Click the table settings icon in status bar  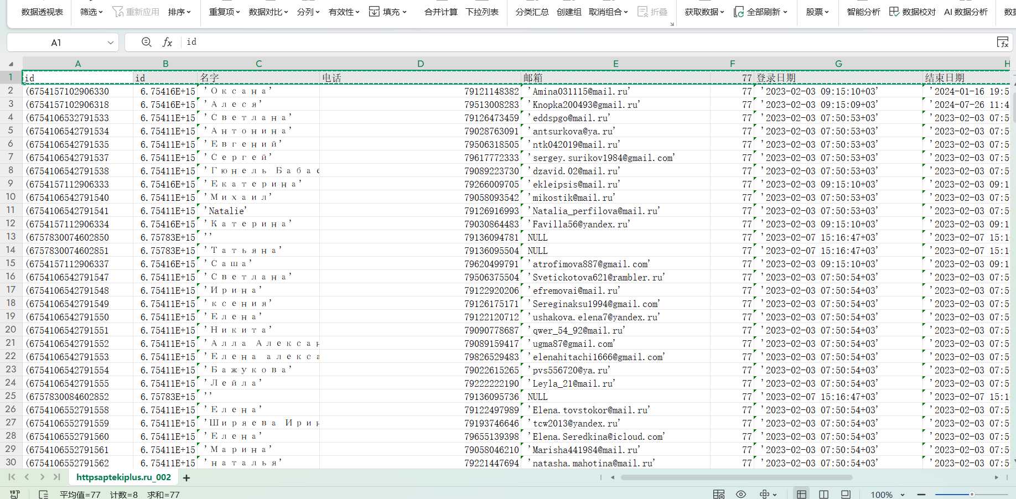click(718, 494)
